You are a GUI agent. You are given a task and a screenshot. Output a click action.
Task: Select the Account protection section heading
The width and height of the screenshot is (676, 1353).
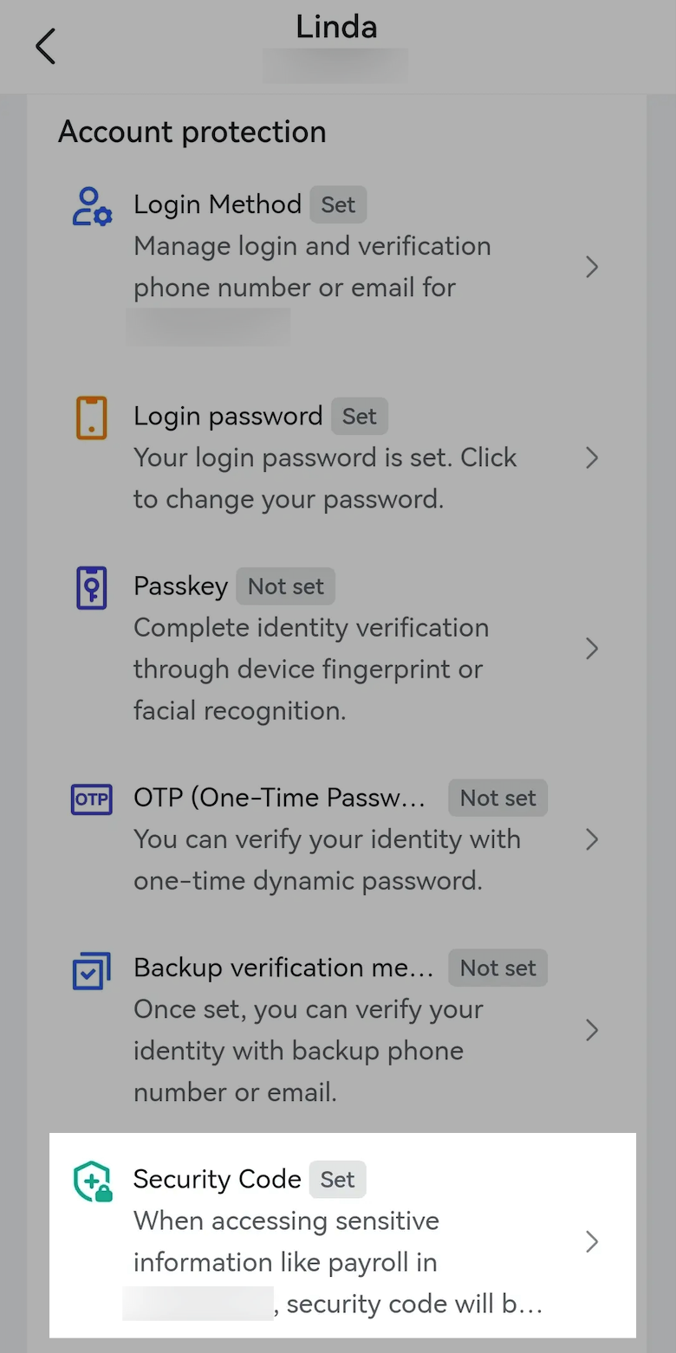click(192, 133)
